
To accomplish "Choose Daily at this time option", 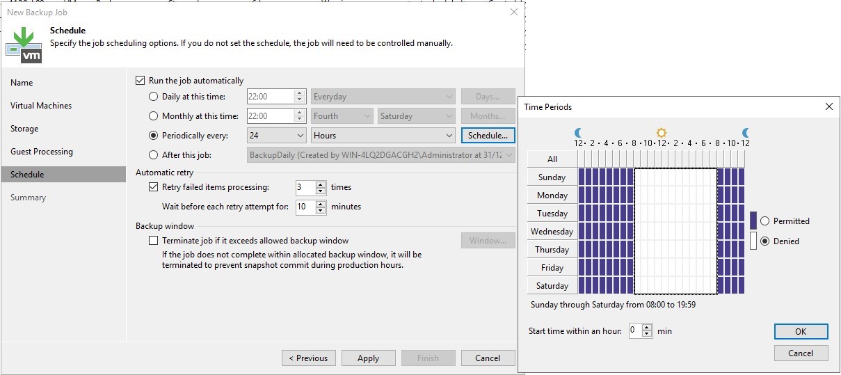I will [154, 97].
